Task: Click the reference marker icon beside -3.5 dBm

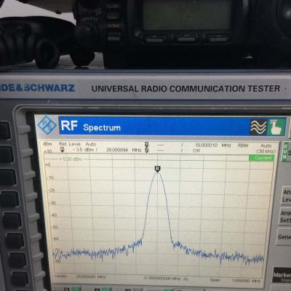Action: tap(62, 149)
